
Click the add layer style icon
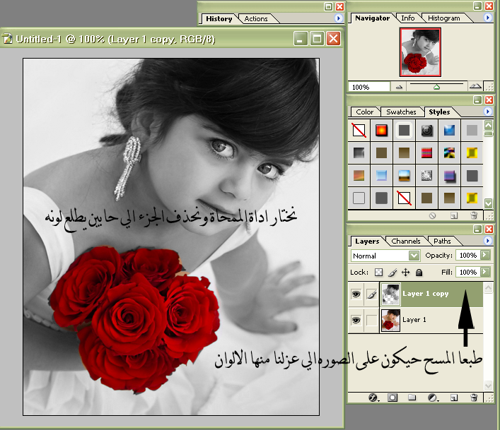pos(376,398)
